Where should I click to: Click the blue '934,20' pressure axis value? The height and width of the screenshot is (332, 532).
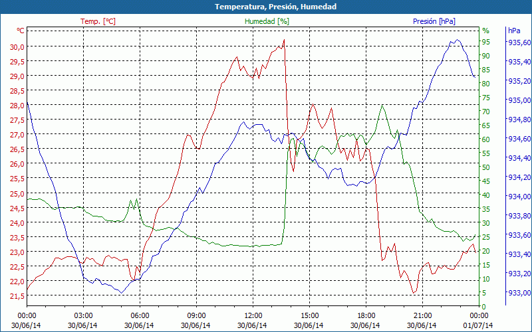(x=519, y=177)
